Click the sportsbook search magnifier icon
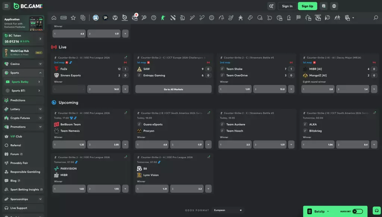Viewport: 382px width, 217px height. [x=376, y=18]
